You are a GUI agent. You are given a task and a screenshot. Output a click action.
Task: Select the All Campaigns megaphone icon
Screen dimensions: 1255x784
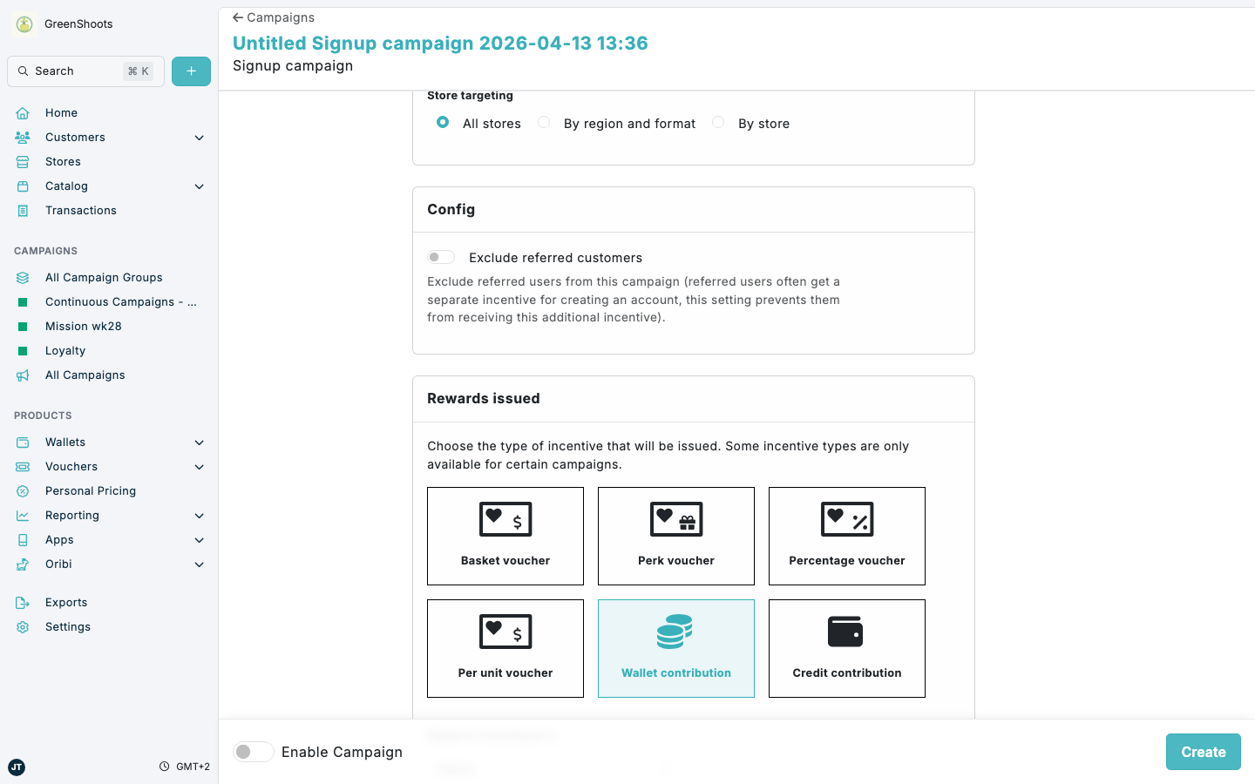23,375
